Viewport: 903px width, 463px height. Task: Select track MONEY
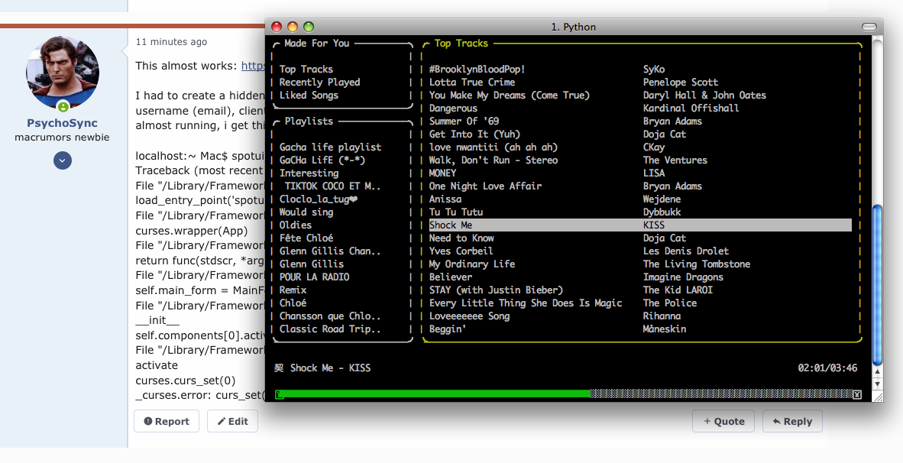point(442,173)
